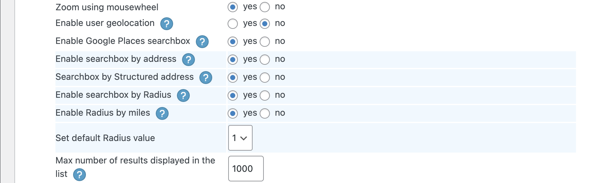Disable Google Places searchbox with no option
The image size is (601, 183).
click(265, 42)
